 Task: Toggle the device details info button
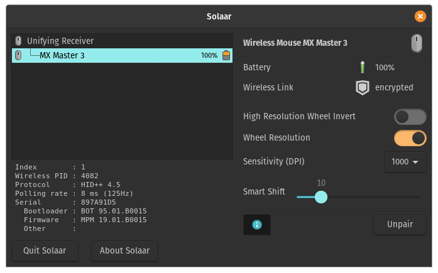pos(257,225)
